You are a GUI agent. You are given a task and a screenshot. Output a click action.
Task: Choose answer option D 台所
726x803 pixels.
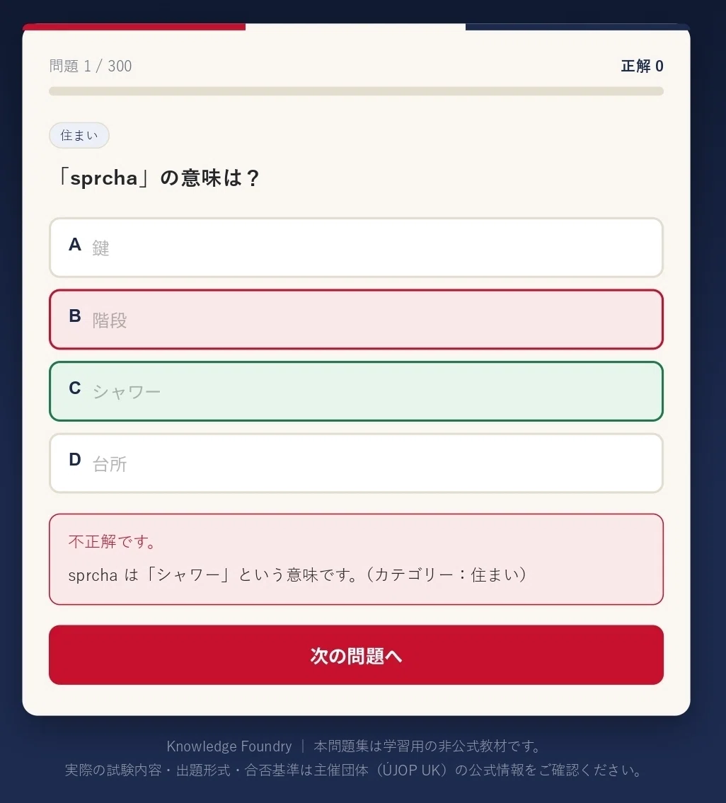(x=356, y=463)
